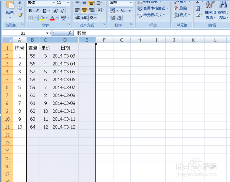Viewport: 230px width, 182px height.
Task: Open Cell Styles (单元格样式) menu
Action: click(x=151, y=15)
